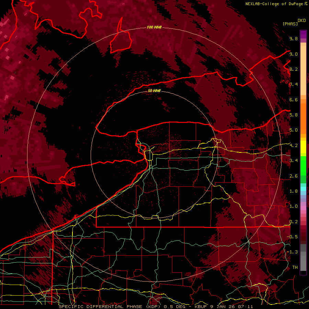Screen dimensions: 309x309
Task: Click the -0.5 value on color scale
Action: (x=292, y=237)
